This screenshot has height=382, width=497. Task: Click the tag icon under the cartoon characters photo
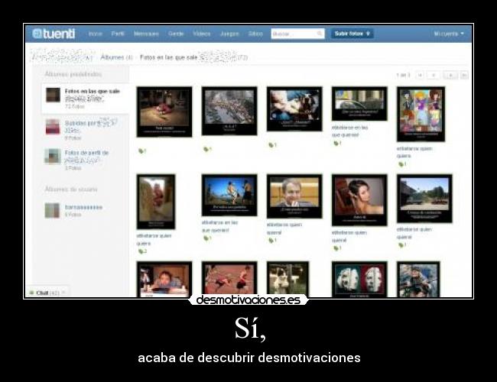click(x=401, y=164)
